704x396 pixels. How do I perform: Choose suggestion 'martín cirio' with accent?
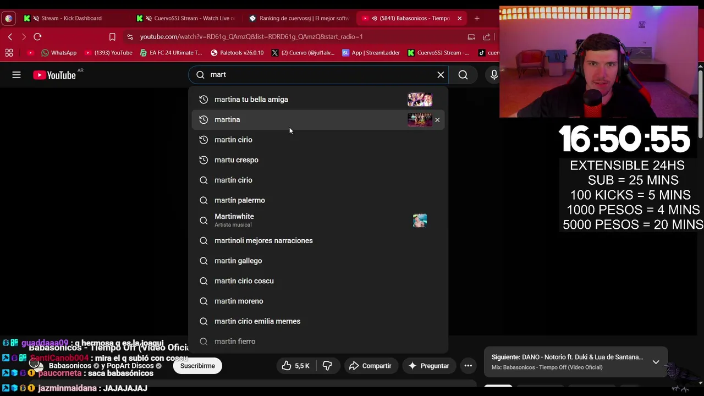[318, 180]
